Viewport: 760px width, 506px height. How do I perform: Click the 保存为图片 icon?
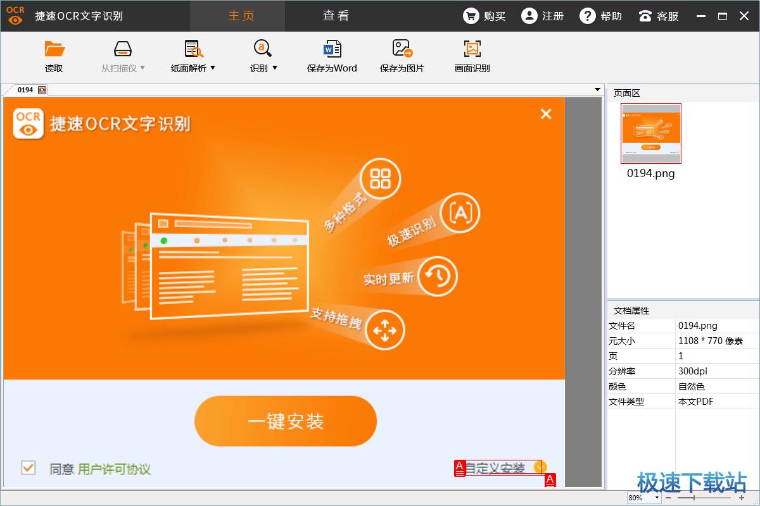click(x=402, y=49)
